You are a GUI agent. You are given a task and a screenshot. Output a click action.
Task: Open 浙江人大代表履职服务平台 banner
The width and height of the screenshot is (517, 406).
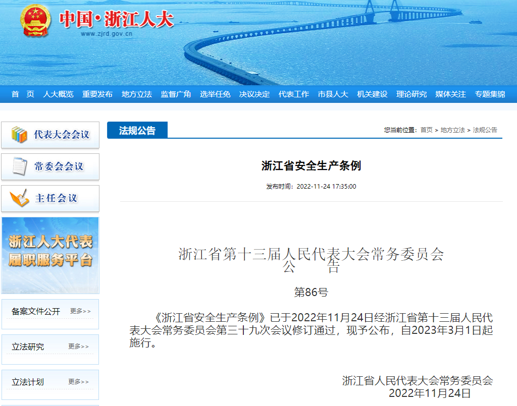point(50,255)
